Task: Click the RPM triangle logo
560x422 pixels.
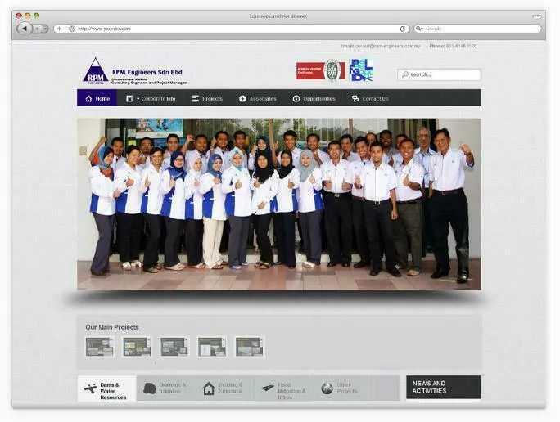Action: [x=95, y=71]
